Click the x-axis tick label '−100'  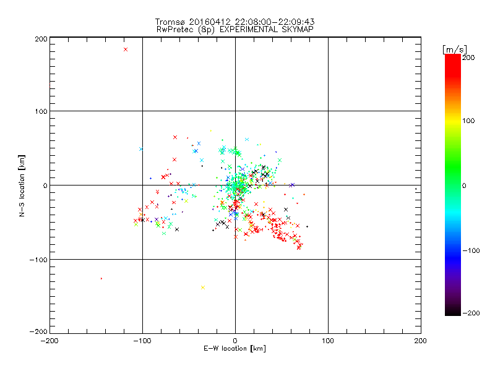(142, 341)
